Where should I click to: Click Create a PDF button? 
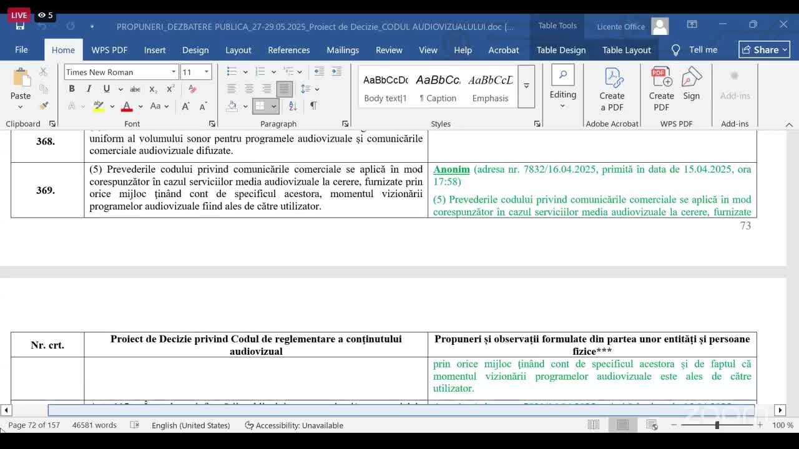[x=612, y=90]
